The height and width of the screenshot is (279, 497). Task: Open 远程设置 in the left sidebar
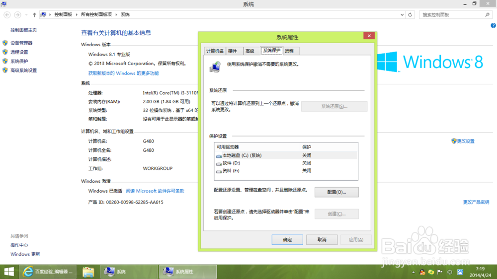click(x=19, y=52)
